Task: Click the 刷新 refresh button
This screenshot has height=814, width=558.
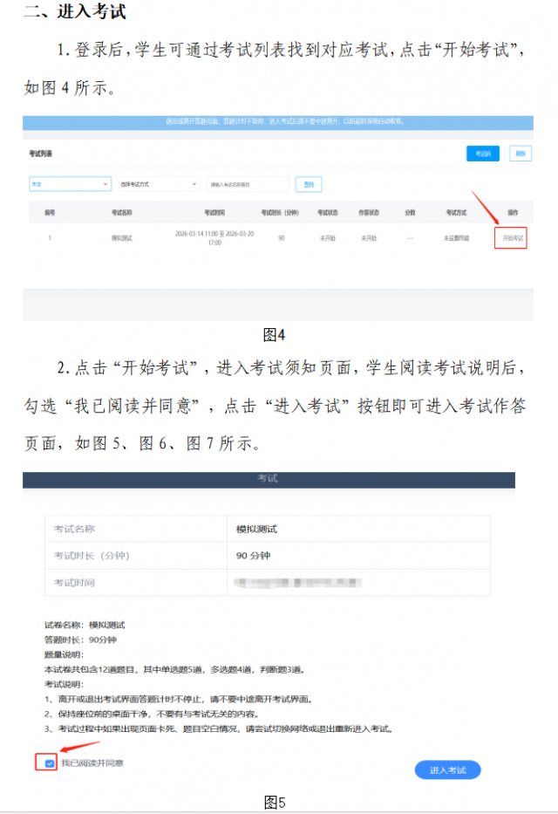Action: (520, 154)
